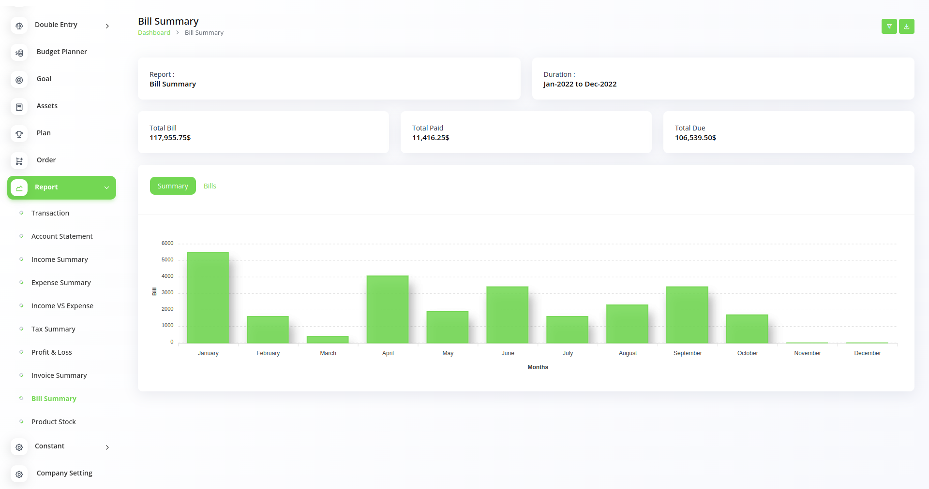Click the April bar in chart
Image resolution: width=929 pixels, height=489 pixels.
click(388, 309)
